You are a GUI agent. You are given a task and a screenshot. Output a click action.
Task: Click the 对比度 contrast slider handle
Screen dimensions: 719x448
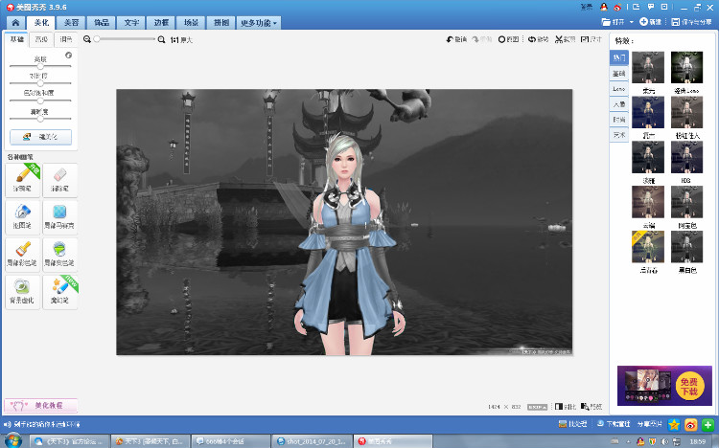click(40, 83)
